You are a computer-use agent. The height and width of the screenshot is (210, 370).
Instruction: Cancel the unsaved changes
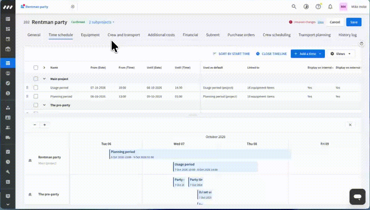pos(335,22)
